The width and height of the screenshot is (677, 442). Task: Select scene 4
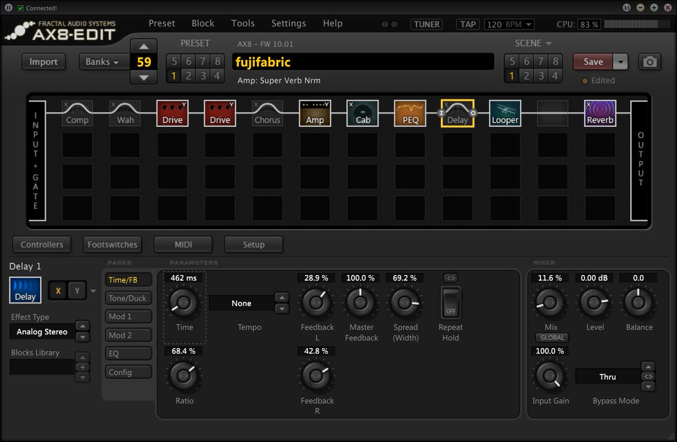[x=555, y=76]
